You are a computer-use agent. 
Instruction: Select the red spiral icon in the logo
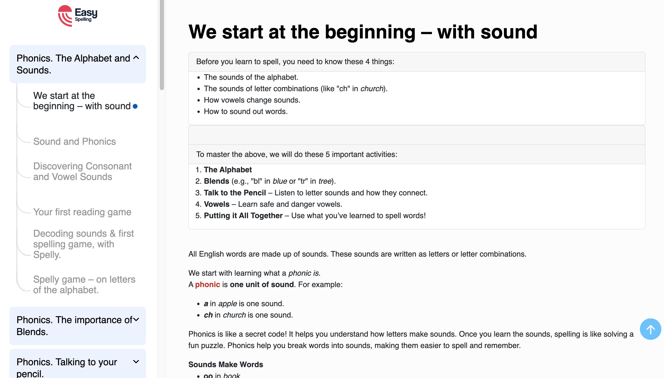coord(65,16)
